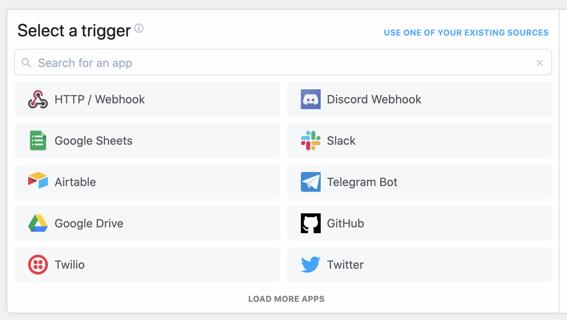This screenshot has height=320, width=567.
Task: Select the Google Sheets trigger row
Action: (x=147, y=141)
